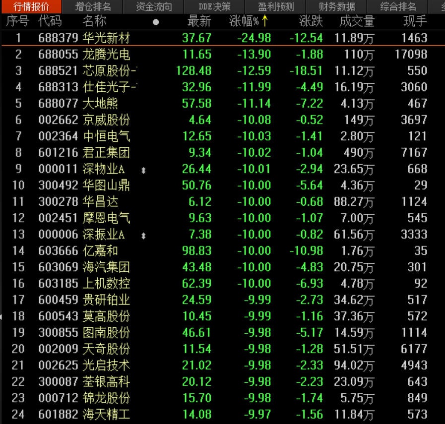Select the DDE决策 tab
Screen dimensions: 445x424
pos(214,6)
